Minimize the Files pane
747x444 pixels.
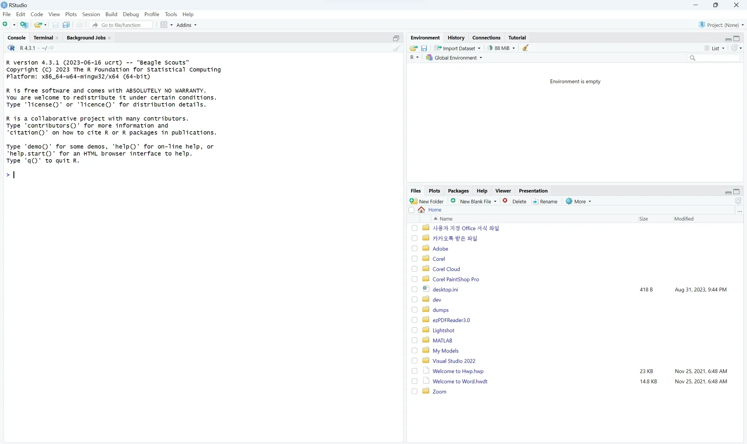(x=728, y=192)
